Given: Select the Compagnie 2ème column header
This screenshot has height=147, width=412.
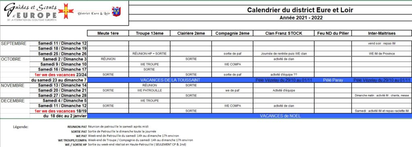Looking at the screenshot, I should 232,33.
